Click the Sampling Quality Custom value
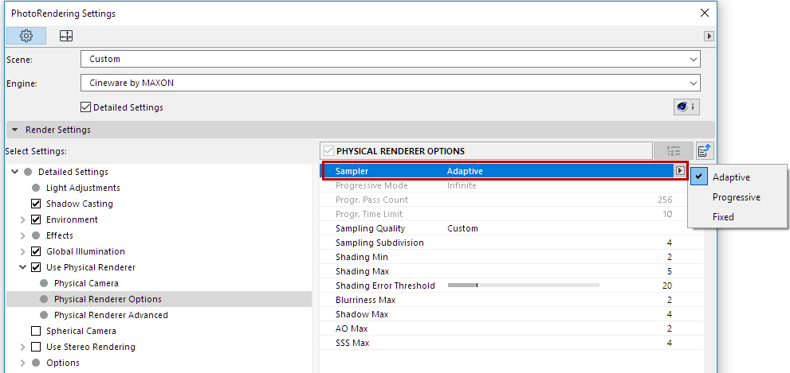Screen dimensions: 790x373 (x=462, y=228)
